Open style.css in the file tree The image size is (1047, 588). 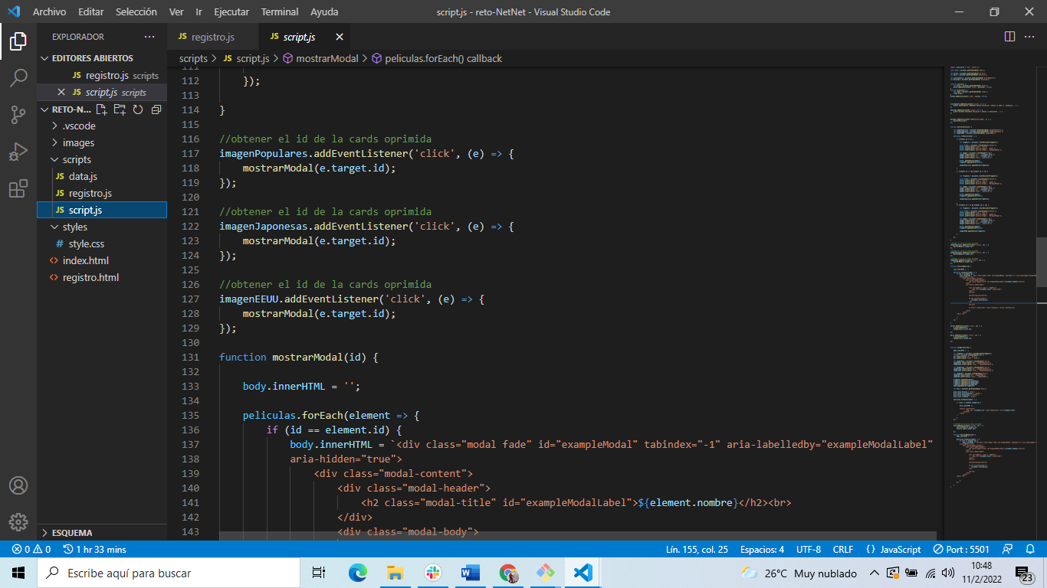tap(102, 243)
